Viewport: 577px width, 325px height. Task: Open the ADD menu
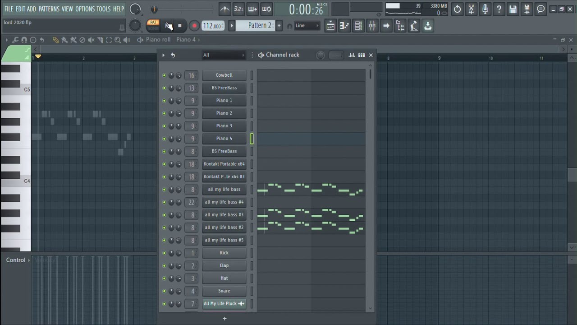[32, 9]
